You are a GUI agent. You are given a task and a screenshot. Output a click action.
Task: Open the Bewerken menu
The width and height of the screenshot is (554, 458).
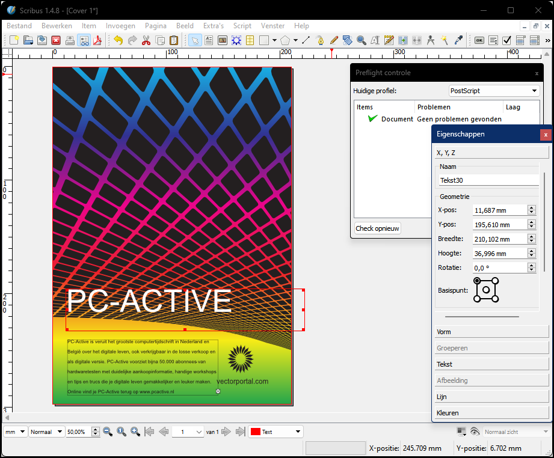pos(57,26)
